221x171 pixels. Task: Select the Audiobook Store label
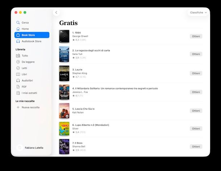[32, 41]
